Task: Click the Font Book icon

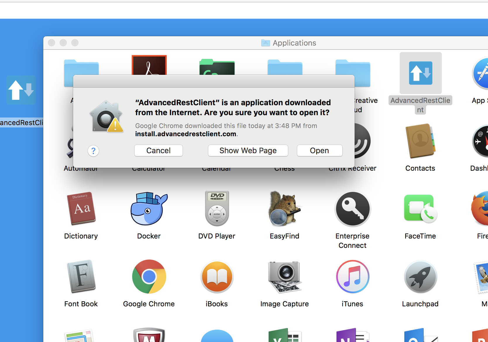Action: 81,277
